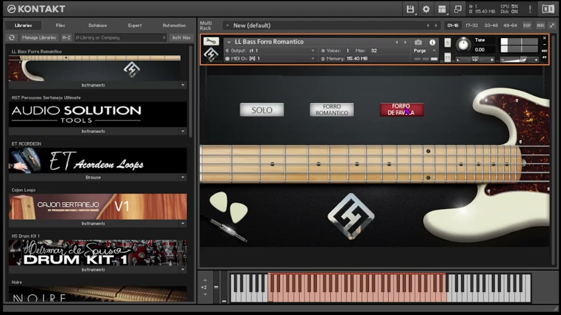Select rack page 49-64
The width and height of the screenshot is (561, 315).
click(x=510, y=25)
